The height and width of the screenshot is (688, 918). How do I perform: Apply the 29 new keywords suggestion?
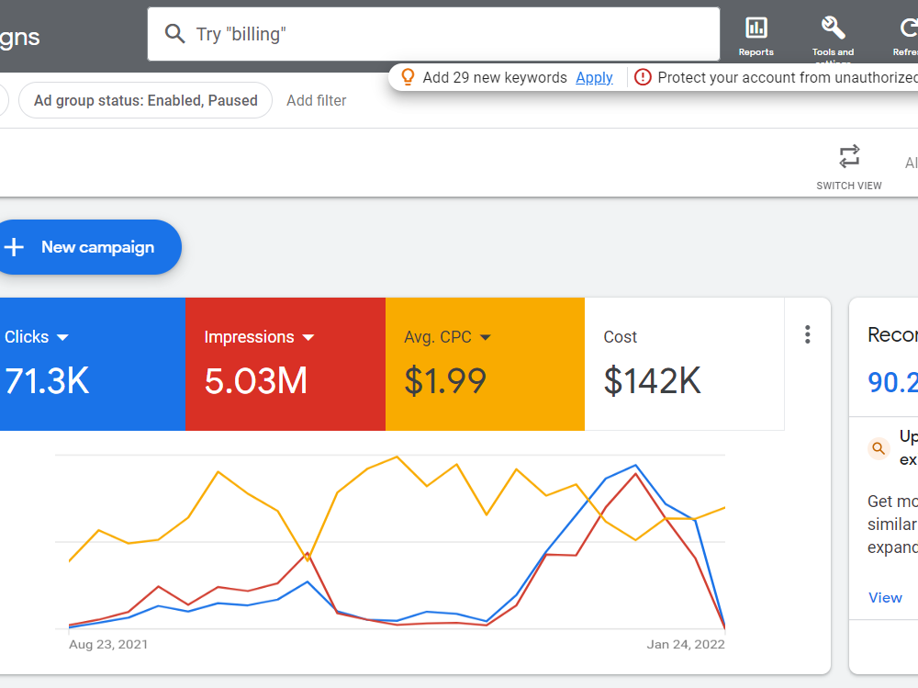pyautogui.click(x=594, y=77)
